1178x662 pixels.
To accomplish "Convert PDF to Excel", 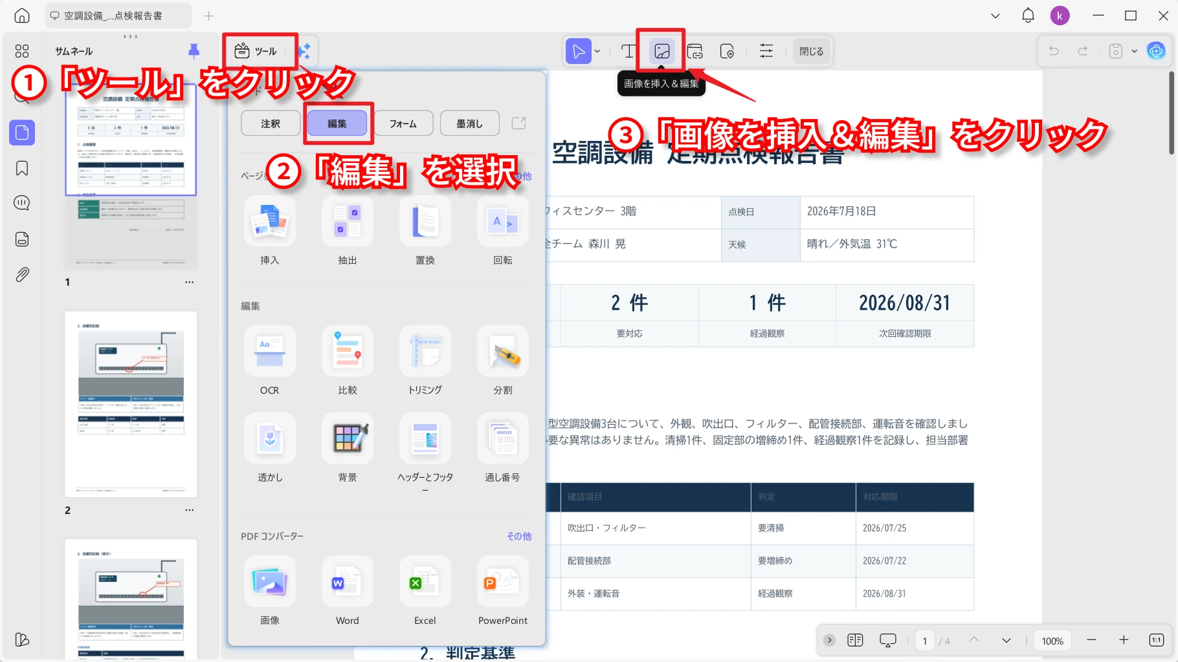I will [x=425, y=592].
